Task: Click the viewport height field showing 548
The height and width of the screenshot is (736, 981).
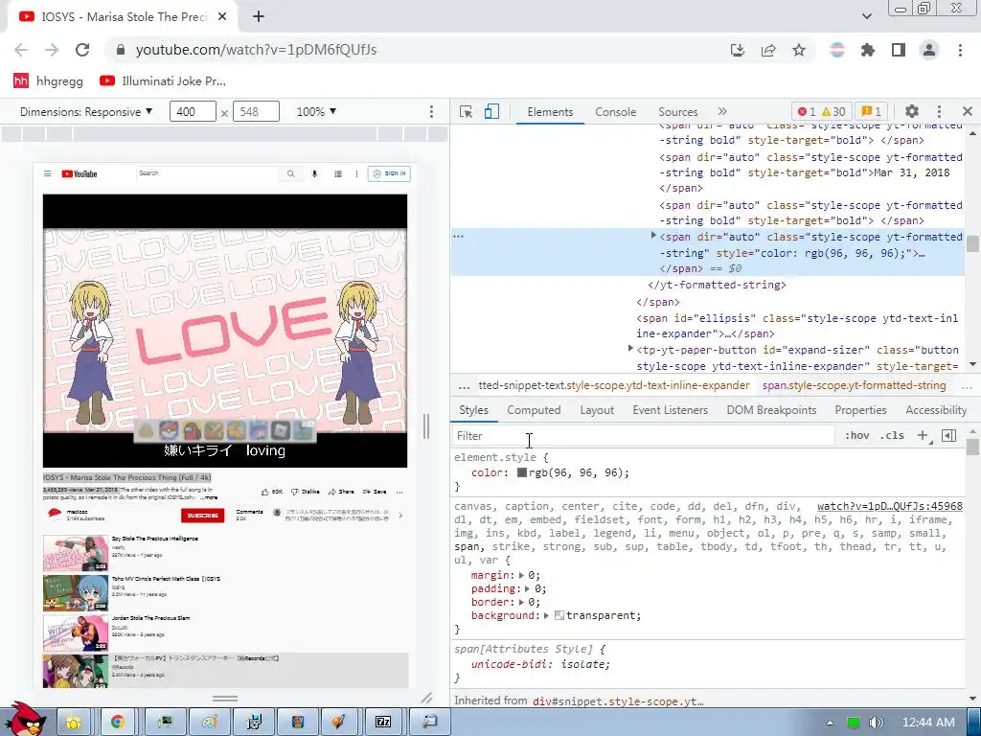Action: coord(256,111)
